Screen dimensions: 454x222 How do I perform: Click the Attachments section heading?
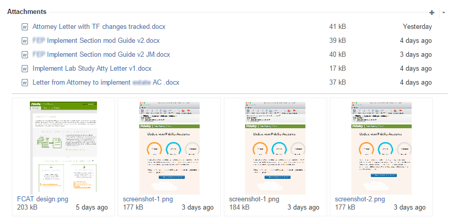pos(27,11)
